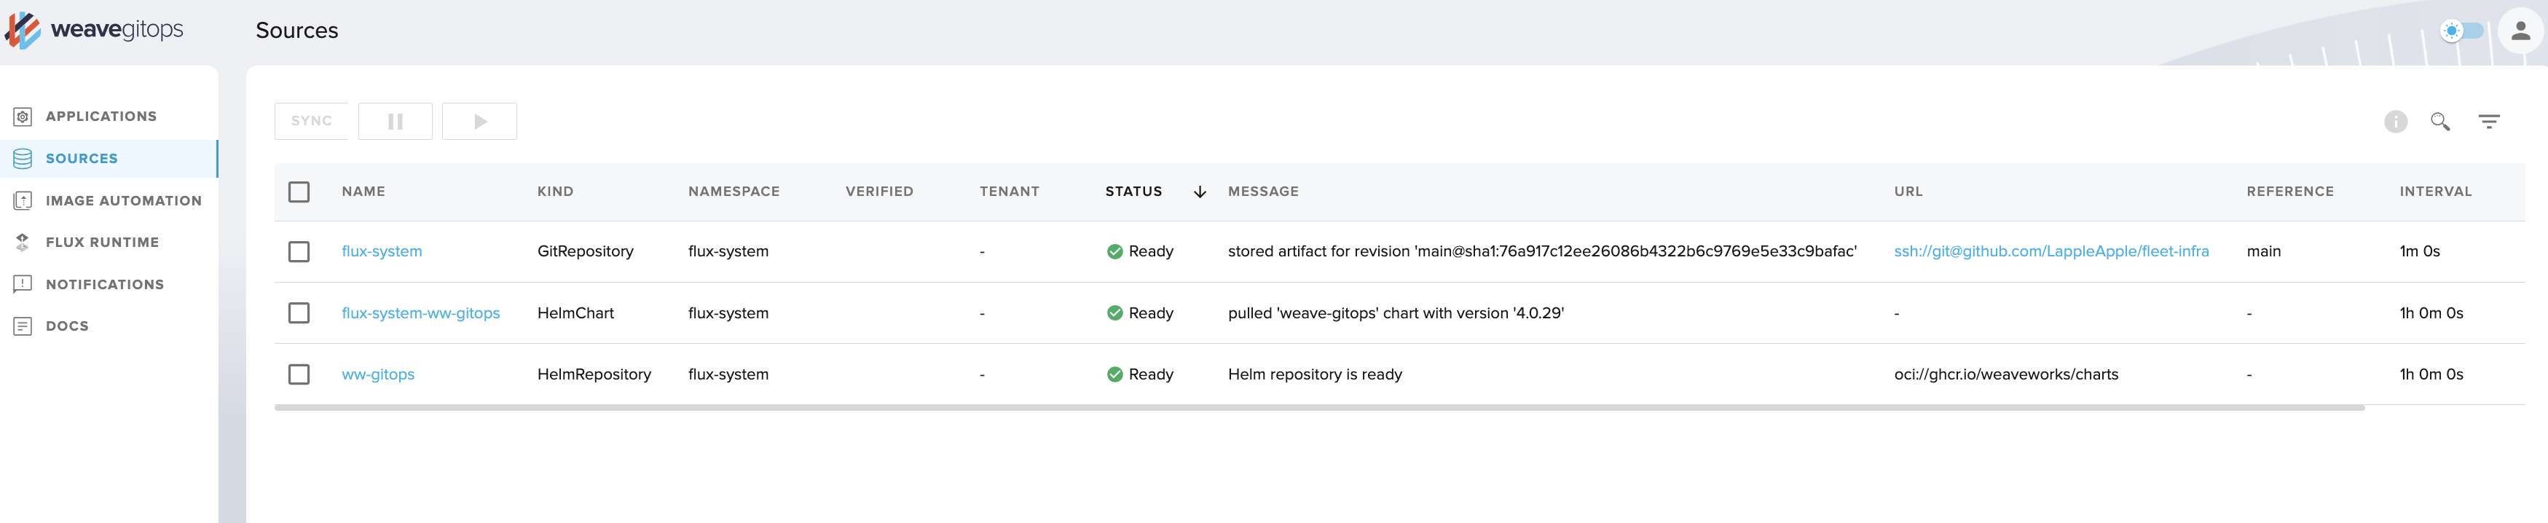Sort by the Status column header
Viewport: 2548px width, 523px height.
tap(1133, 192)
